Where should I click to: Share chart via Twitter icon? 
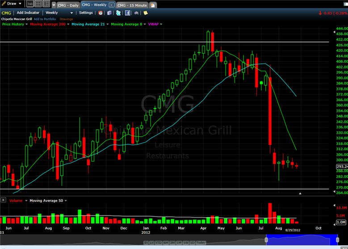click(x=118, y=13)
